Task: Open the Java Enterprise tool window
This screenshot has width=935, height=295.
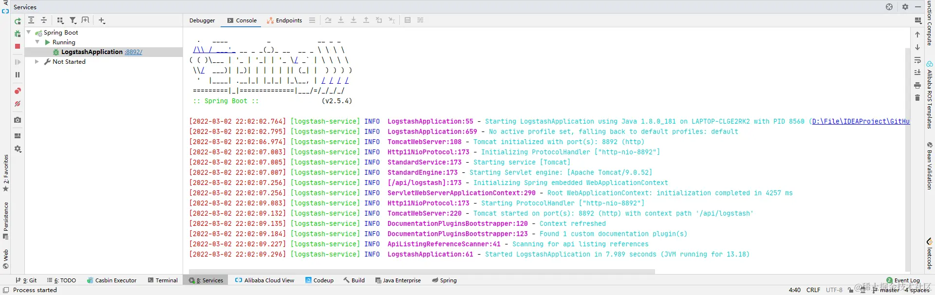Action: tap(398, 280)
